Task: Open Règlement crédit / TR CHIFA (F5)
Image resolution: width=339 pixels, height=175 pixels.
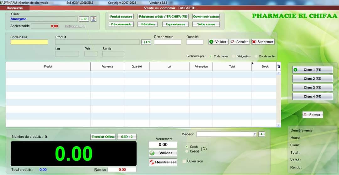Action: [x=163, y=17]
